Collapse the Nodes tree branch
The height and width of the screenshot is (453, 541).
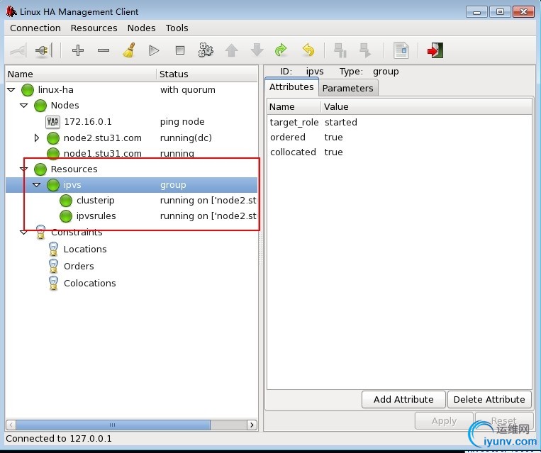point(24,106)
